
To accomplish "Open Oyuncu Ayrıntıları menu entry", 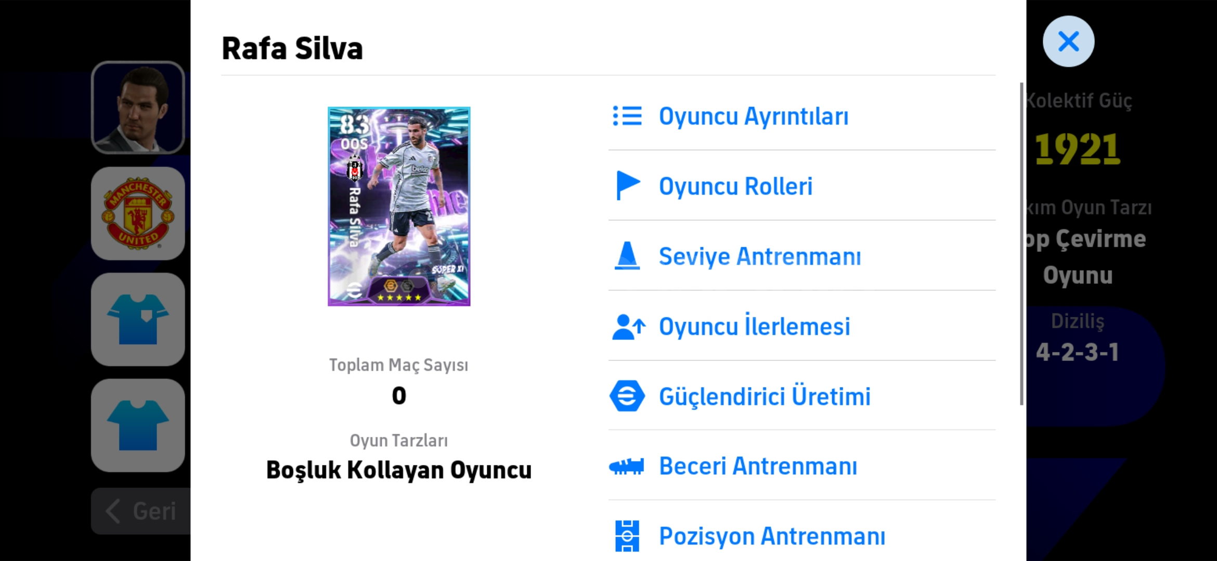I will pos(753,116).
